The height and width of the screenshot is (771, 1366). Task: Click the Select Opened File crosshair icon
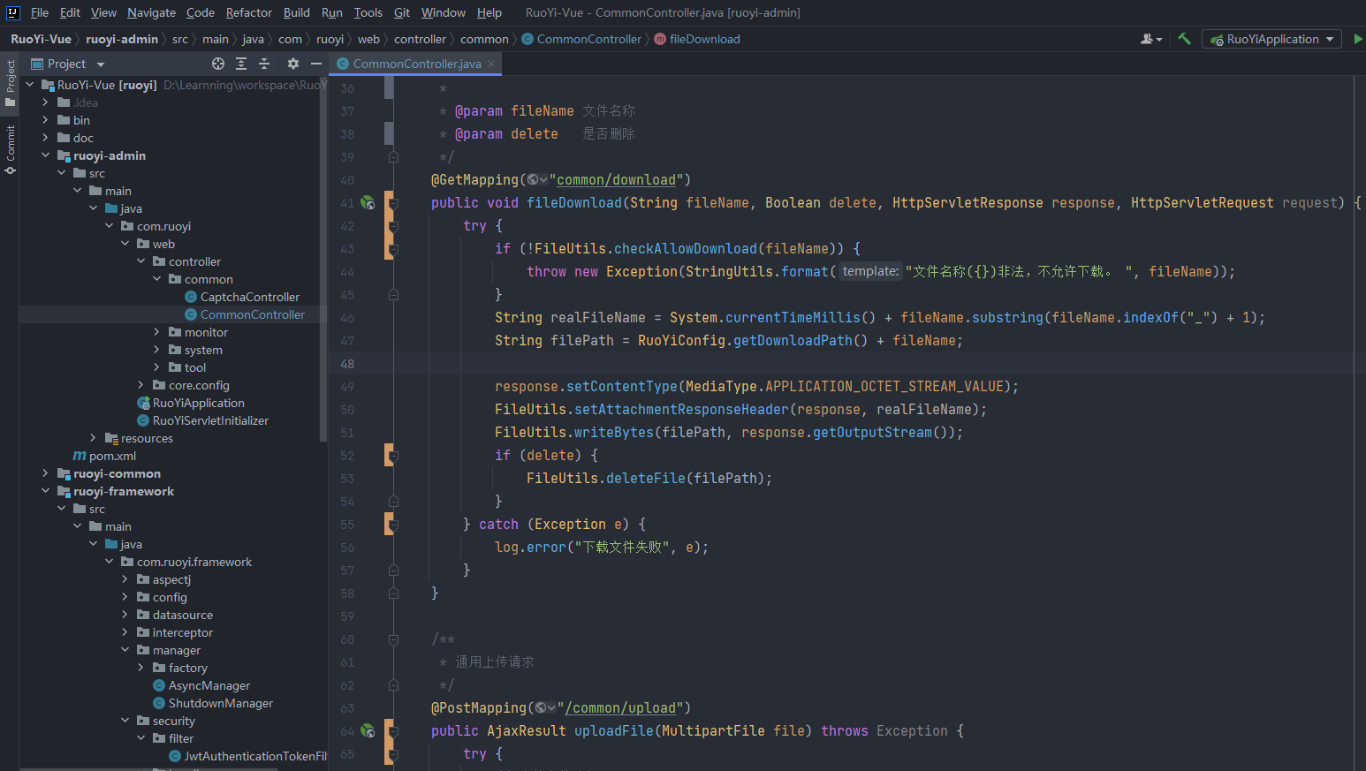click(218, 64)
